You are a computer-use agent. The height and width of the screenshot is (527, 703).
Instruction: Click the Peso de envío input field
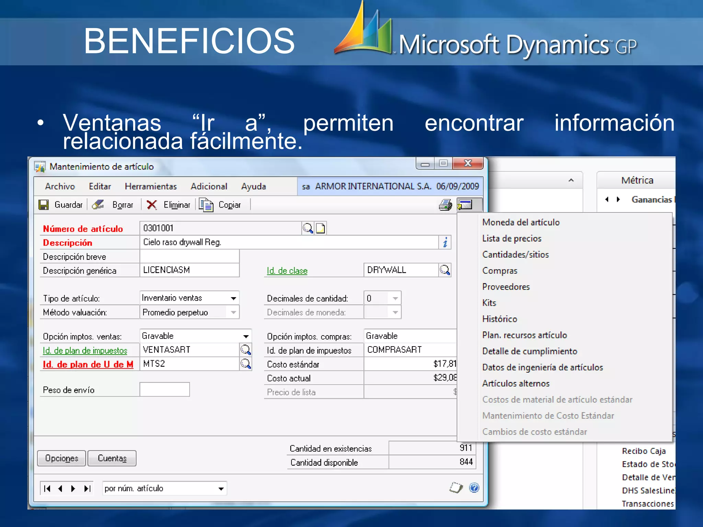coord(164,389)
